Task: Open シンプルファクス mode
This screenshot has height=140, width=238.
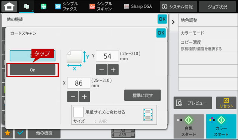Action: tap(66, 6)
